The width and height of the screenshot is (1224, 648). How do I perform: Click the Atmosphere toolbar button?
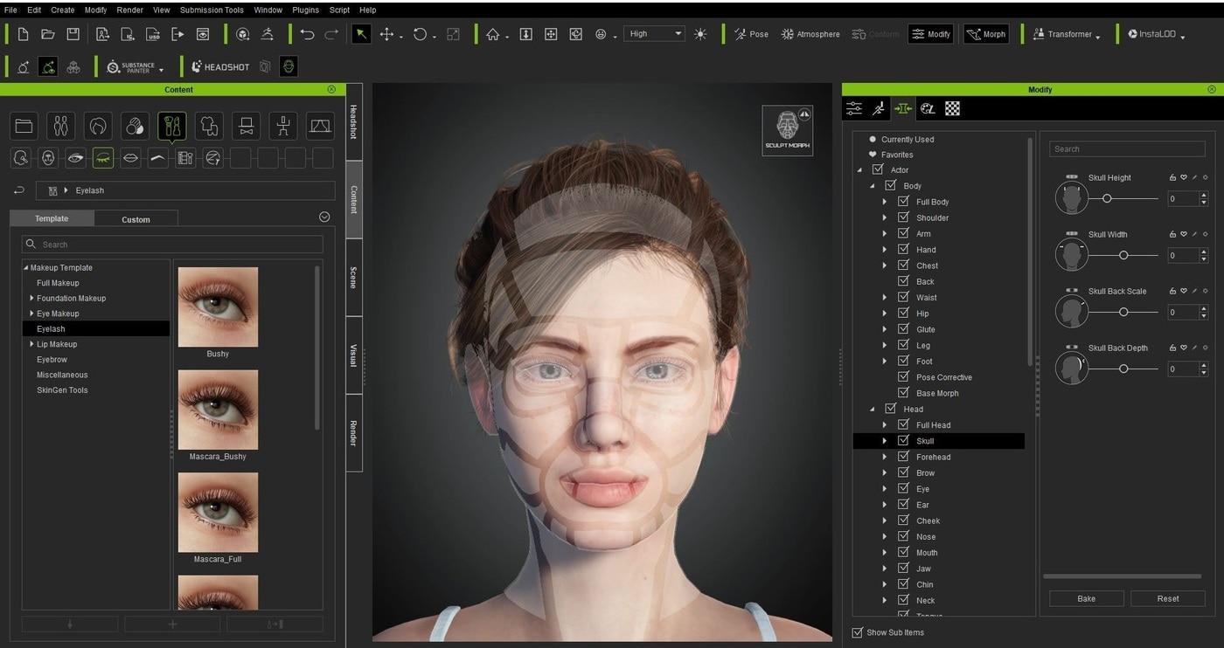click(x=810, y=34)
